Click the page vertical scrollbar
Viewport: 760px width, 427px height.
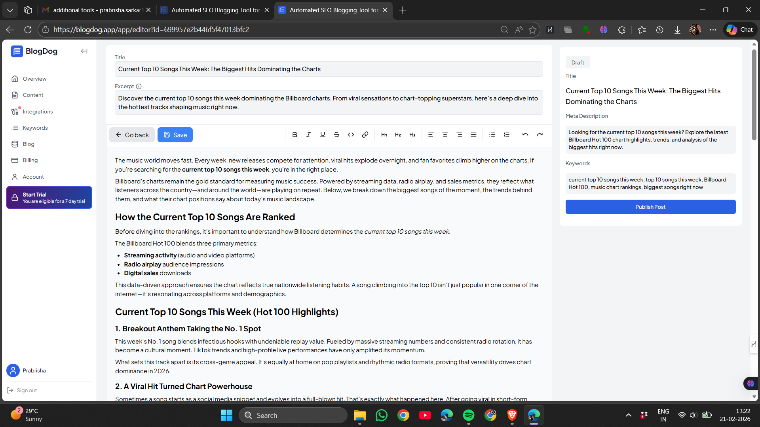click(x=754, y=95)
